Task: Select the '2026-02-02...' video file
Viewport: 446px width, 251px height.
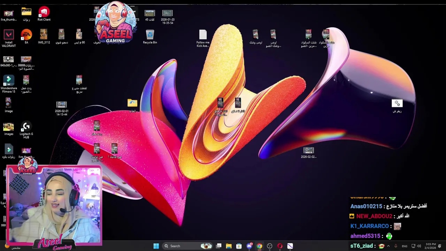Action: coord(309,152)
